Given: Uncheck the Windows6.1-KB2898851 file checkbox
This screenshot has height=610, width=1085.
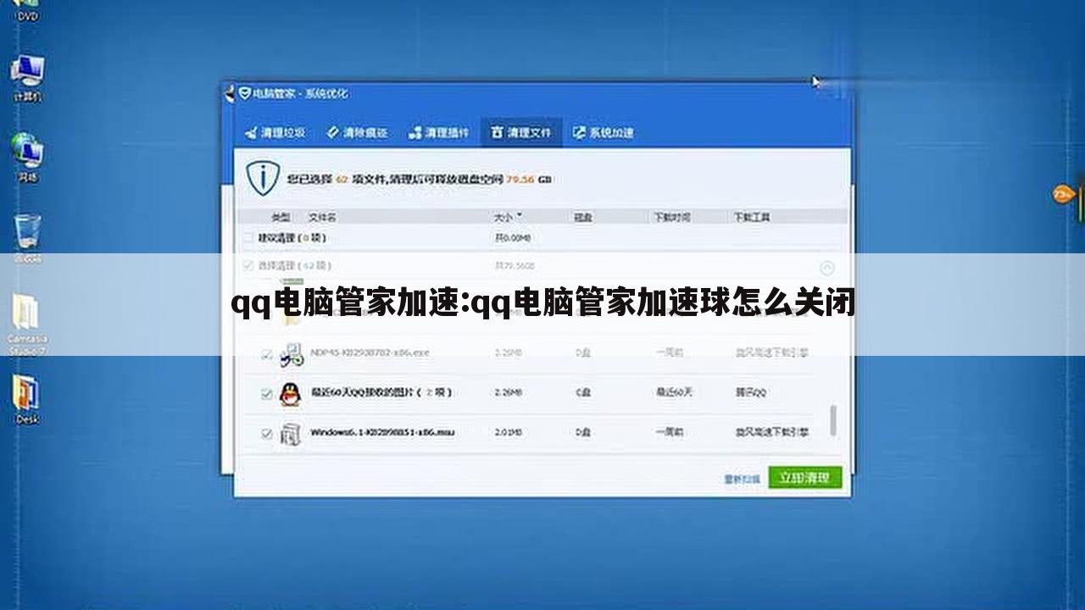Looking at the screenshot, I should (267, 433).
